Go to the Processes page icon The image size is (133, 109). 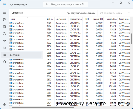point(4,20)
